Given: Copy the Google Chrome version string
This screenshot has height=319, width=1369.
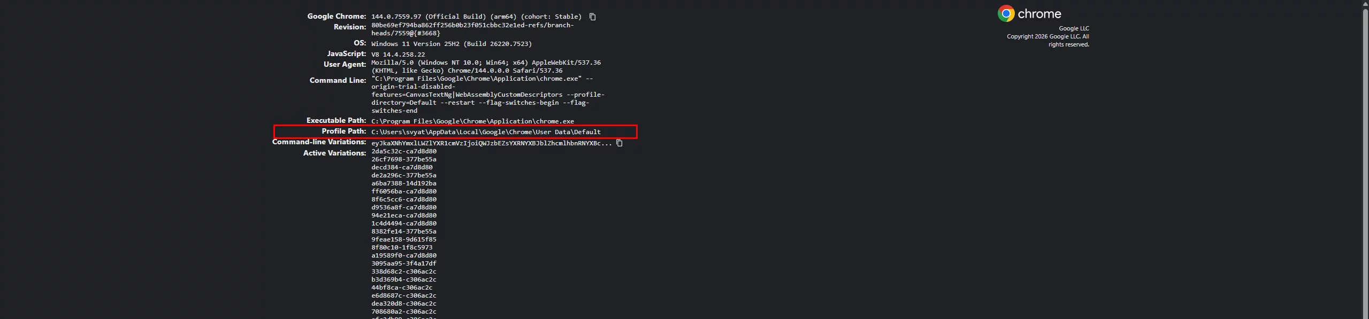Looking at the screenshot, I should (x=592, y=17).
